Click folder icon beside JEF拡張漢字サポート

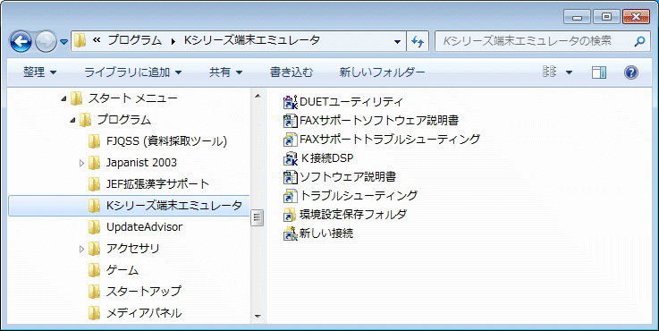coord(95,184)
